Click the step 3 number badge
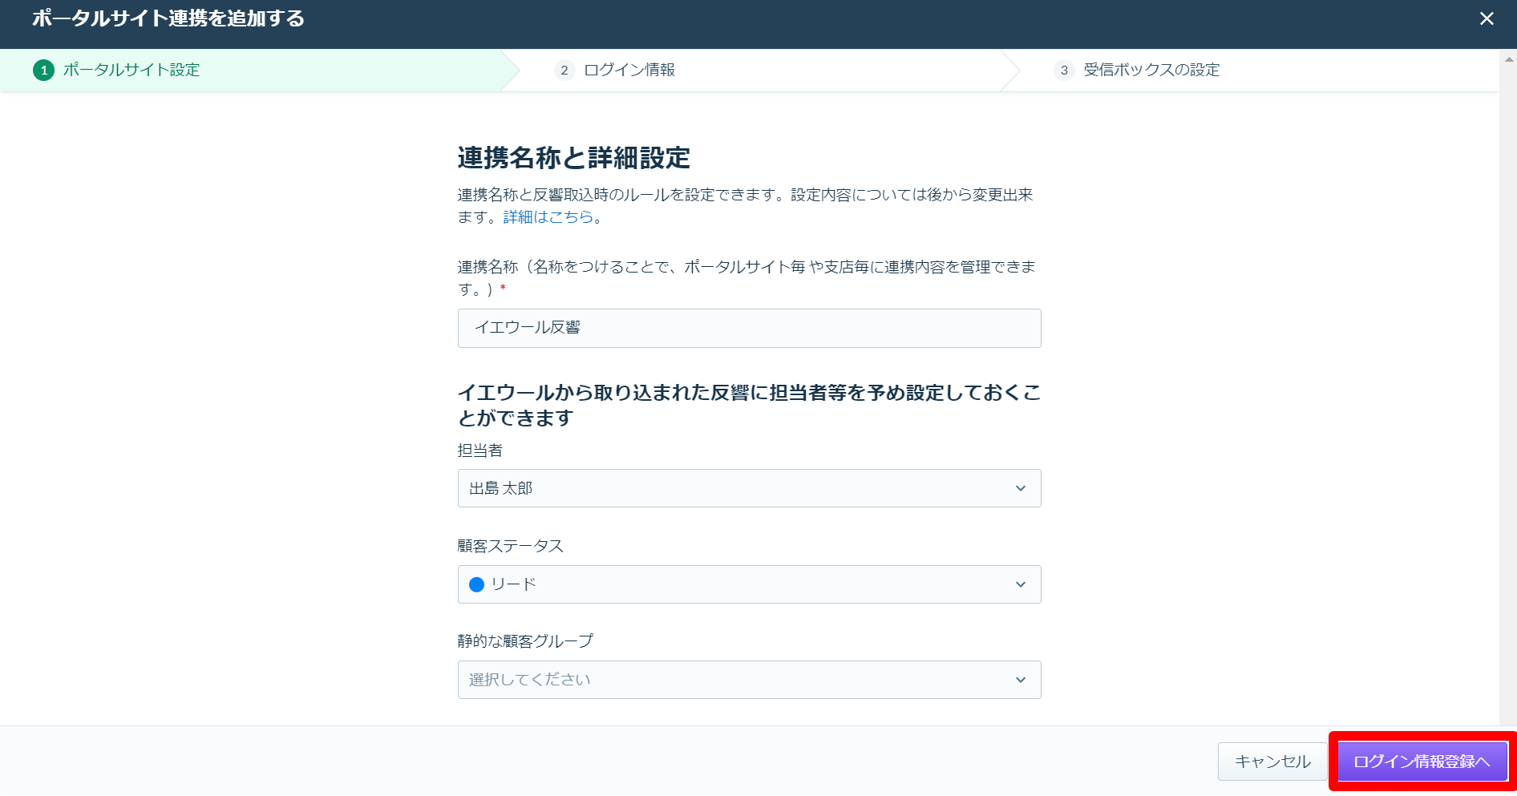Image resolution: width=1517 pixels, height=796 pixels. coord(1064,71)
